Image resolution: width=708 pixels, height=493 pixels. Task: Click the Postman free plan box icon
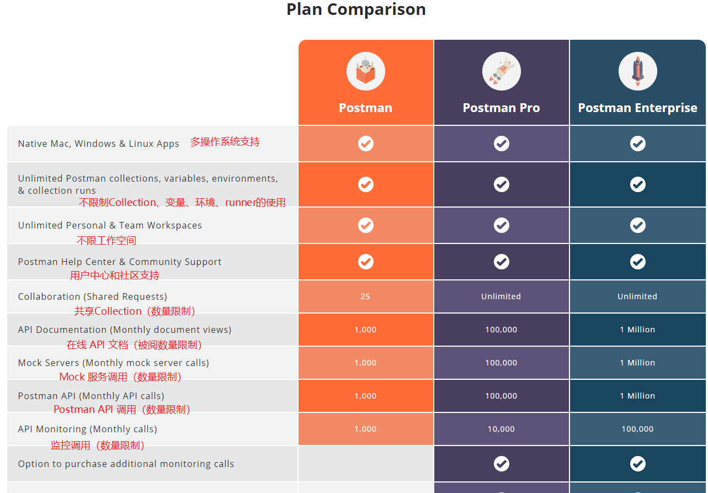pos(366,72)
